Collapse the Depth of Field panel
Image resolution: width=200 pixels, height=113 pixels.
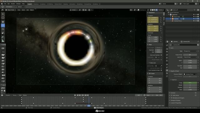tap(174, 71)
